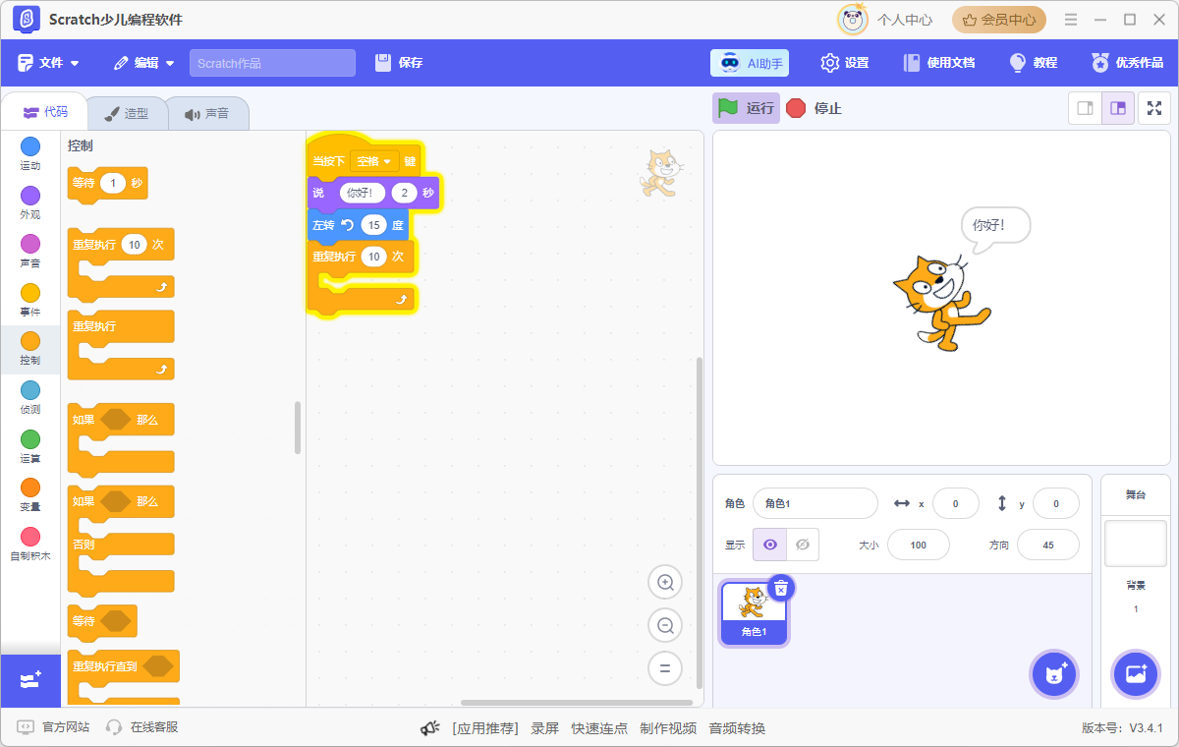This screenshot has height=747, width=1179.
Task: Add a new backdrop with image button
Action: coord(1136,674)
